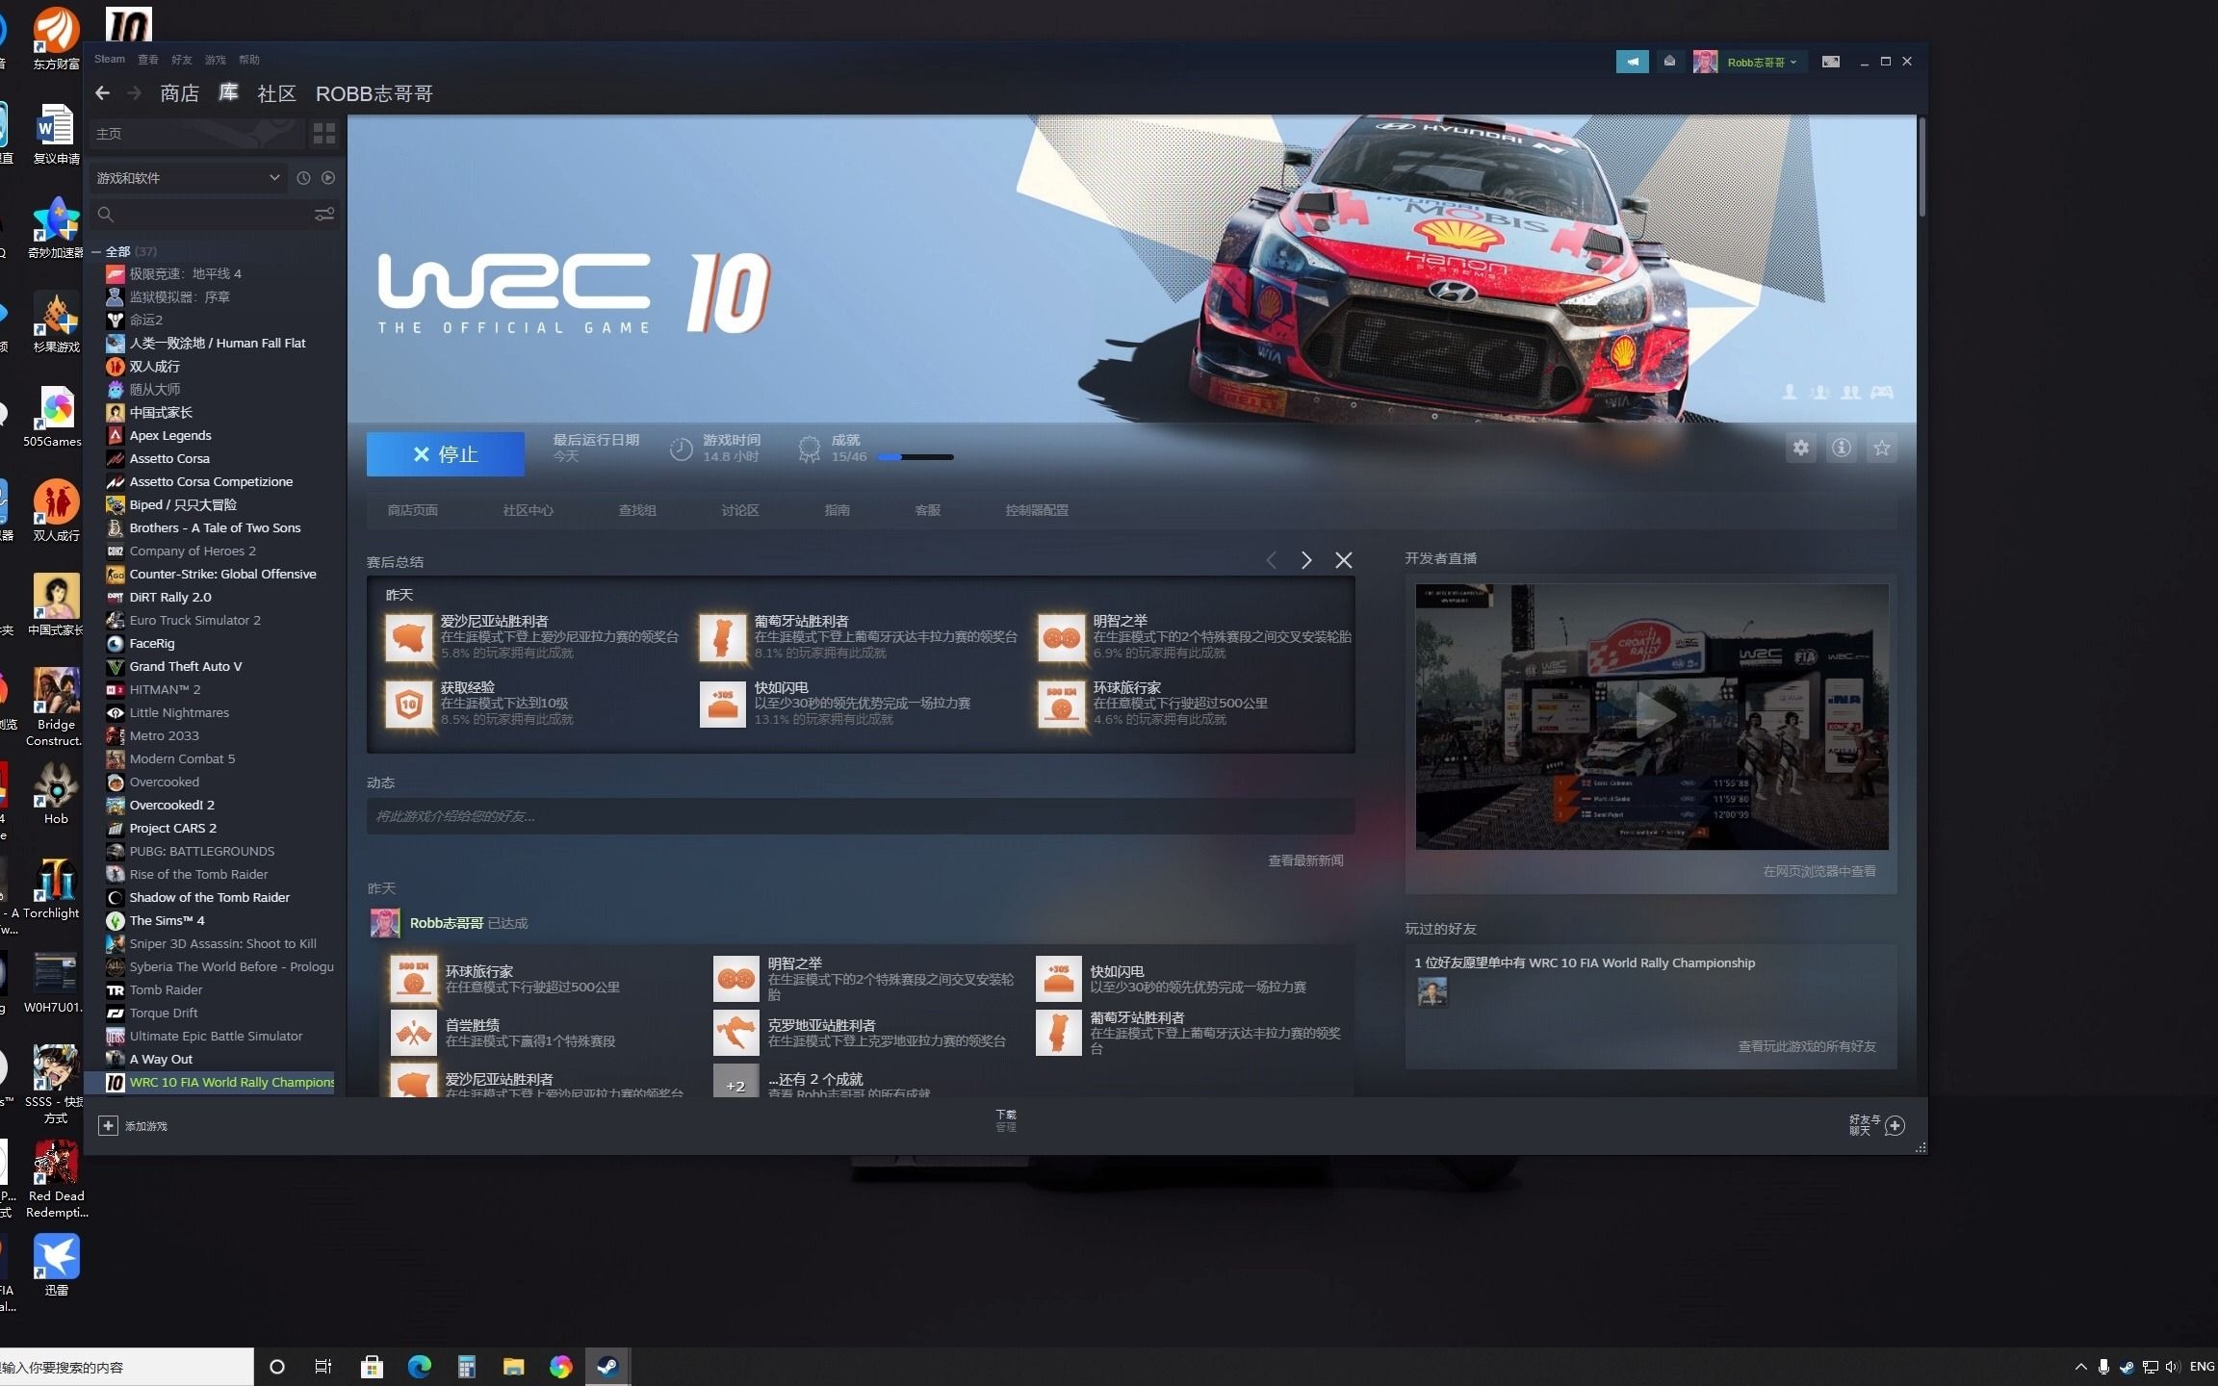Open the Steam menu
The height and width of the screenshot is (1386, 2218).
click(110, 60)
